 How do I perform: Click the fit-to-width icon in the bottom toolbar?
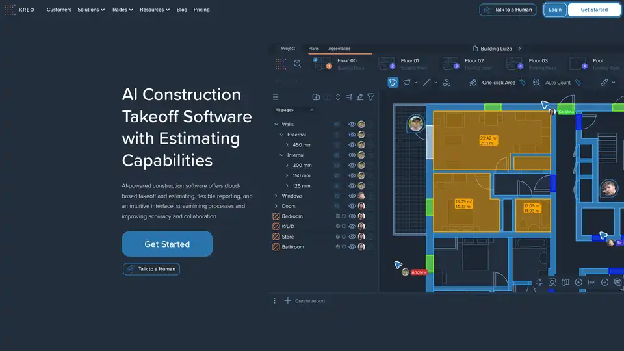click(591, 282)
